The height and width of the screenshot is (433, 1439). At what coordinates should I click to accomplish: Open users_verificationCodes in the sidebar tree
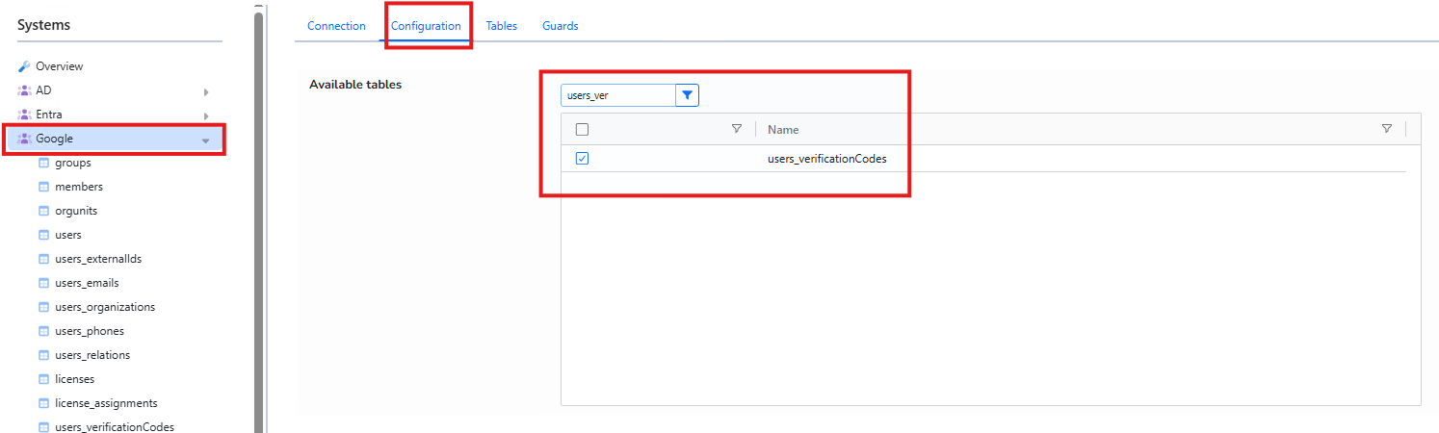[115, 427]
